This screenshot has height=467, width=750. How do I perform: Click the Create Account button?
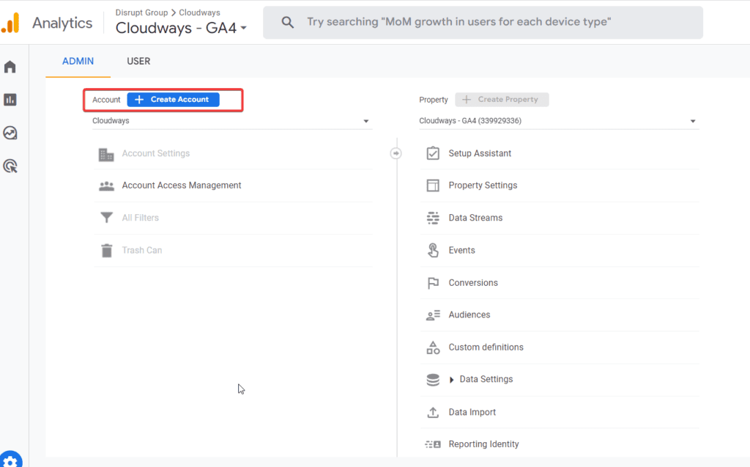tap(173, 100)
